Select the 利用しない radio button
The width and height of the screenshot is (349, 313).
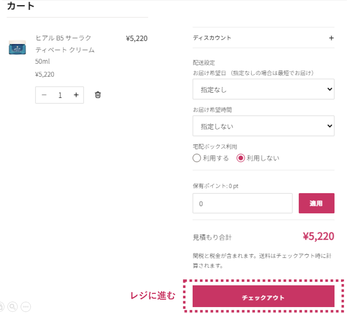pyautogui.click(x=241, y=158)
